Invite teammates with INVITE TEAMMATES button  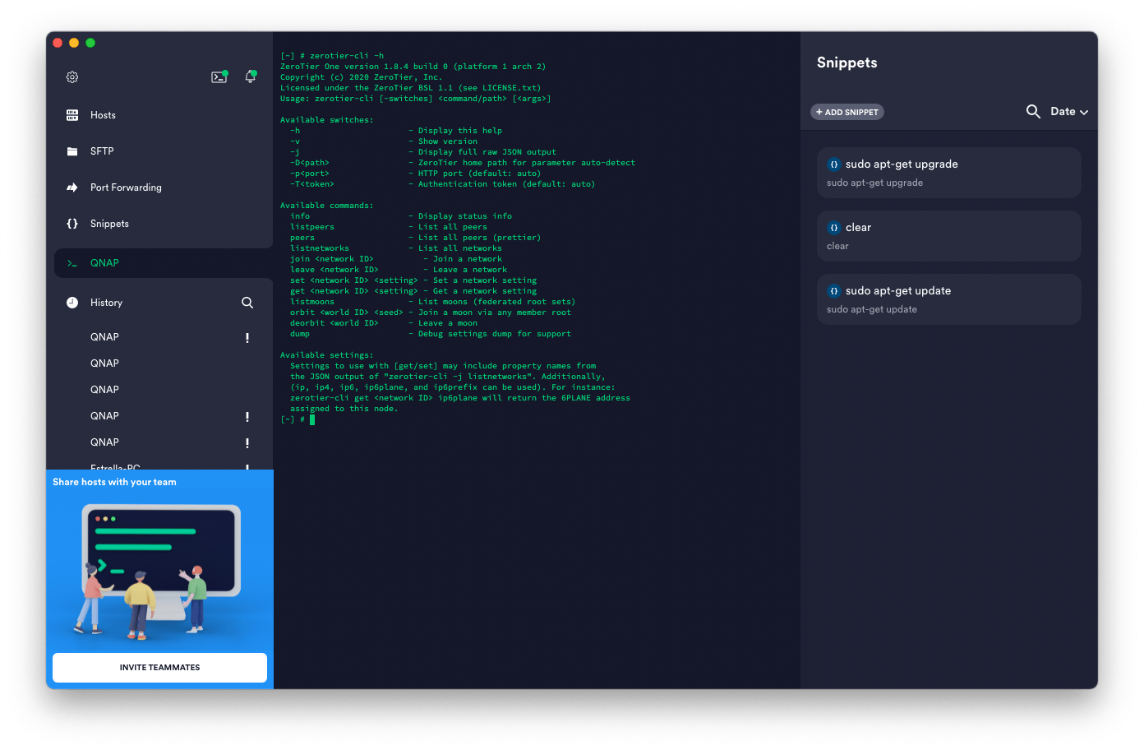tap(159, 668)
